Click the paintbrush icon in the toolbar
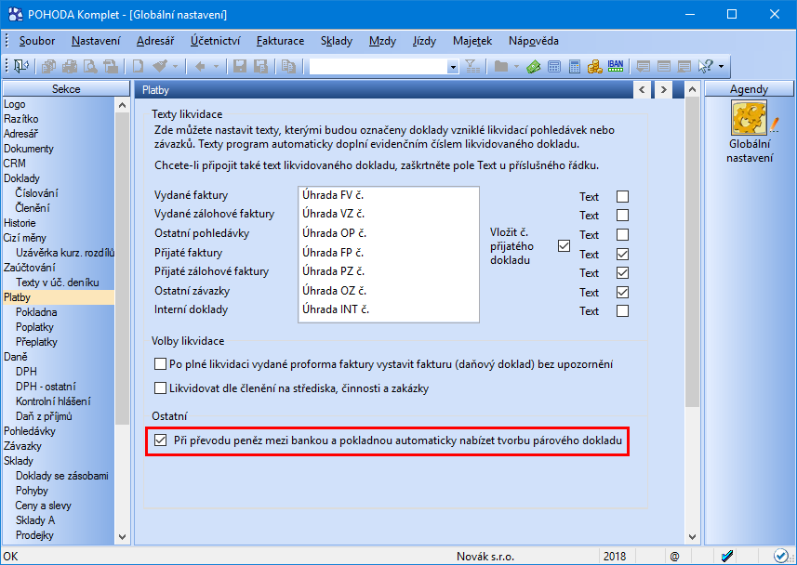The height and width of the screenshot is (565, 797). [160, 66]
